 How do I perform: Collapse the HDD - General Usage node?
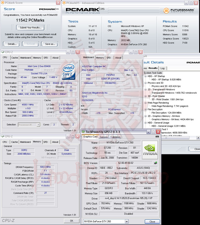(146, 123)
